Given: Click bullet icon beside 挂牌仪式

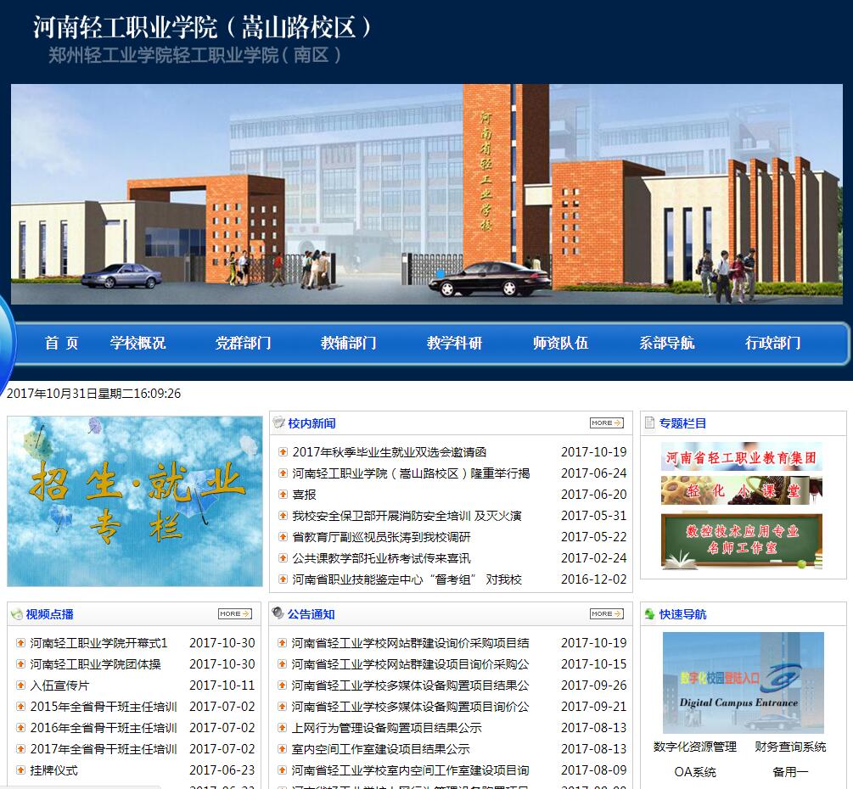Looking at the screenshot, I should tap(20, 770).
